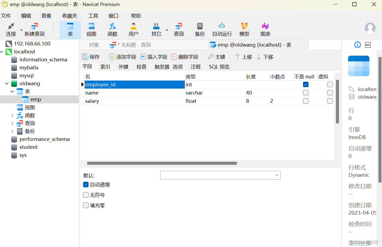Image resolution: width=382 pixels, height=247 pixels.
Task: Switch to the 对象 (Objects) tab
Action: (x=94, y=45)
